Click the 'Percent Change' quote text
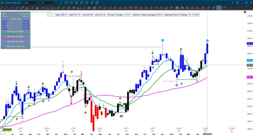This screenshot has width=253, height=135. 115,15
